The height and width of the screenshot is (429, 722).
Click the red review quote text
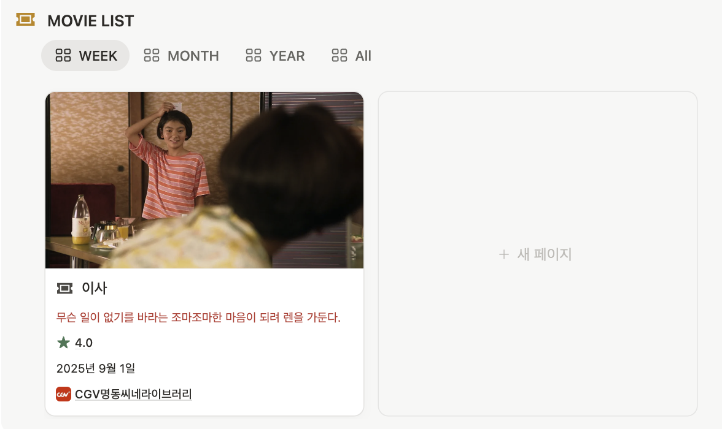tap(198, 317)
